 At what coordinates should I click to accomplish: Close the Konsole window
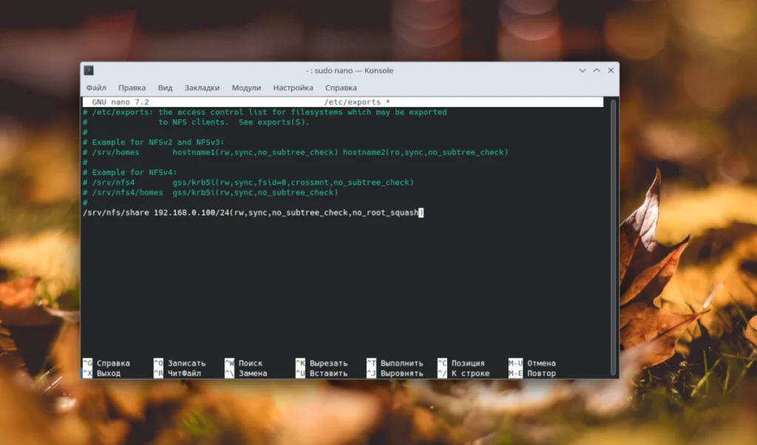611,70
